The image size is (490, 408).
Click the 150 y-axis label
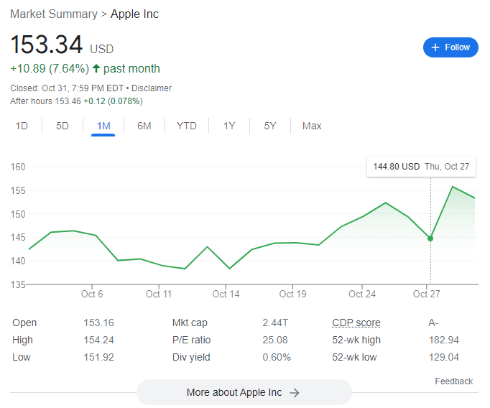point(18,214)
